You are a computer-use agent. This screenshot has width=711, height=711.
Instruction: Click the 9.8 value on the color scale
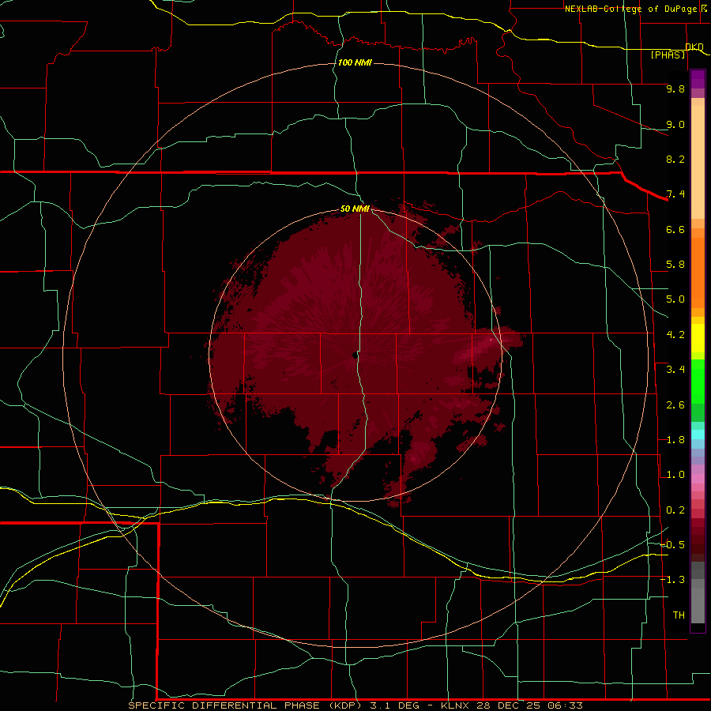(675, 88)
